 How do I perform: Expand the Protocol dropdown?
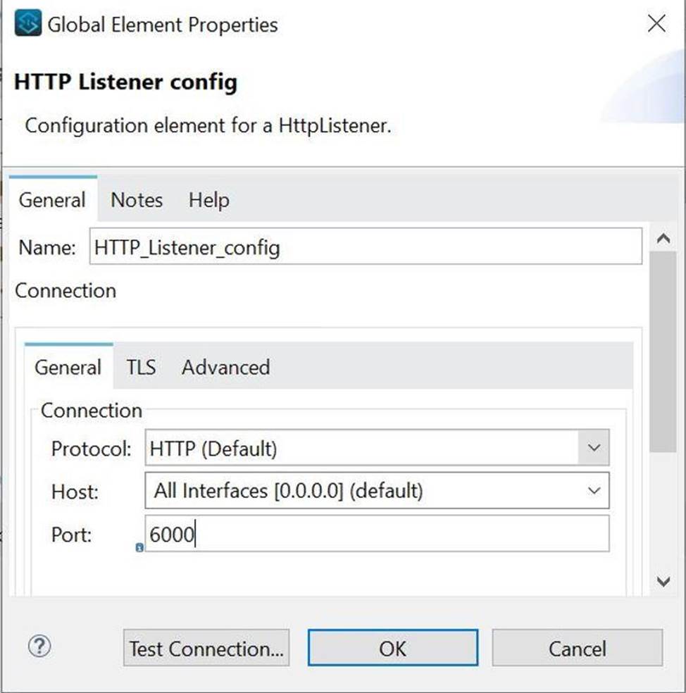[593, 448]
